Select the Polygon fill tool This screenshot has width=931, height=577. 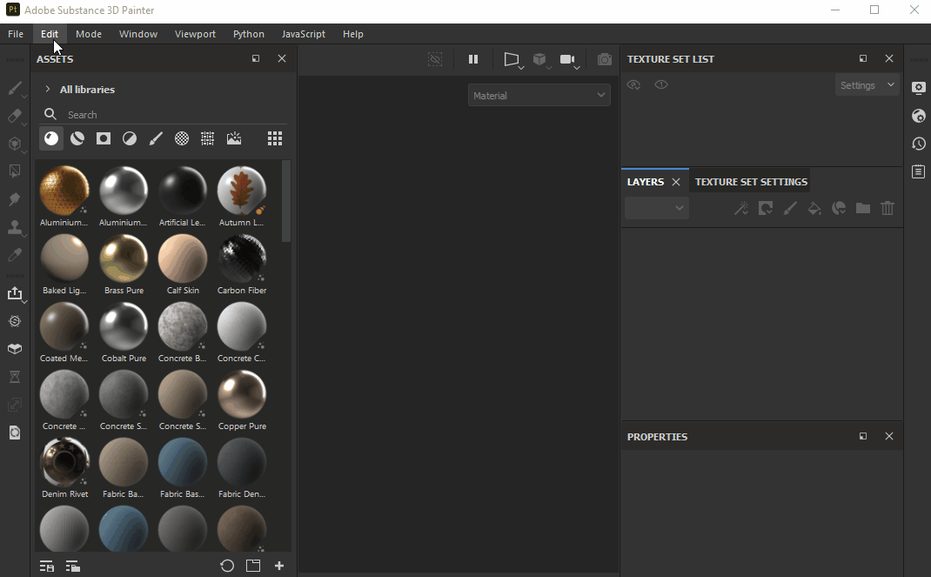15,171
